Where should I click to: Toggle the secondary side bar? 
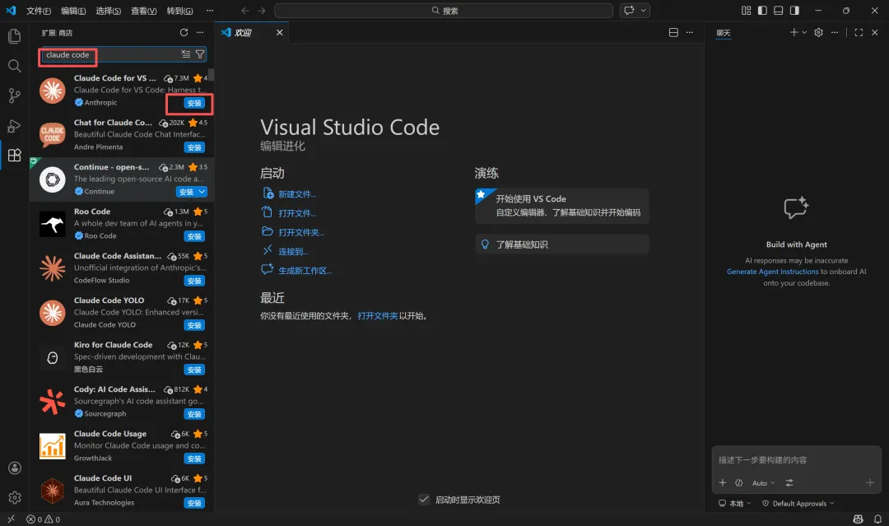click(794, 10)
